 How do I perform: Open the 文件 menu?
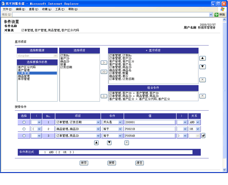pos(7,9)
